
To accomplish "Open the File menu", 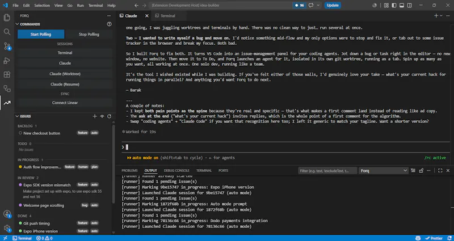I will 15,5.
